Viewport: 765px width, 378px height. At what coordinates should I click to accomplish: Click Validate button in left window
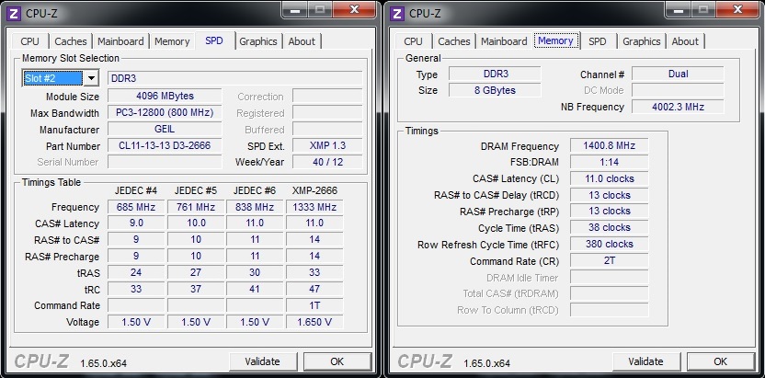tap(262, 361)
